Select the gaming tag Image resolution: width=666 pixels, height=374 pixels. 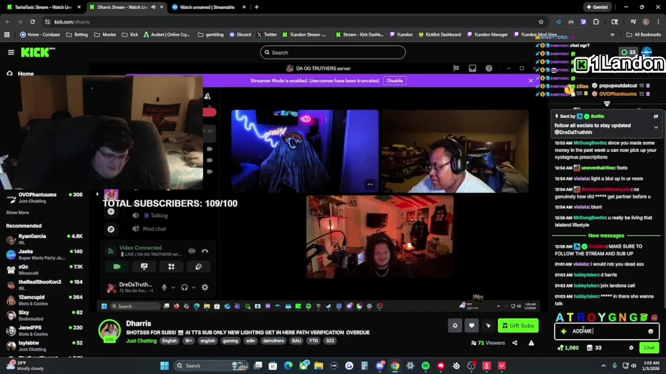click(230, 341)
